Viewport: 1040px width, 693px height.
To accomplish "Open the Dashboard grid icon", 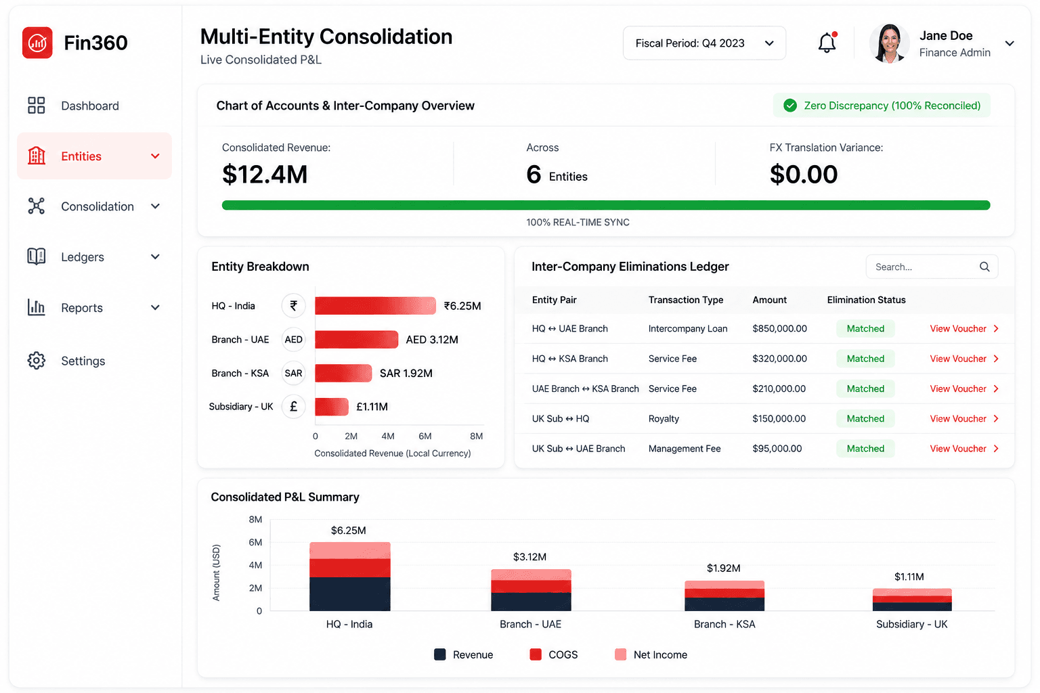I will 37,106.
